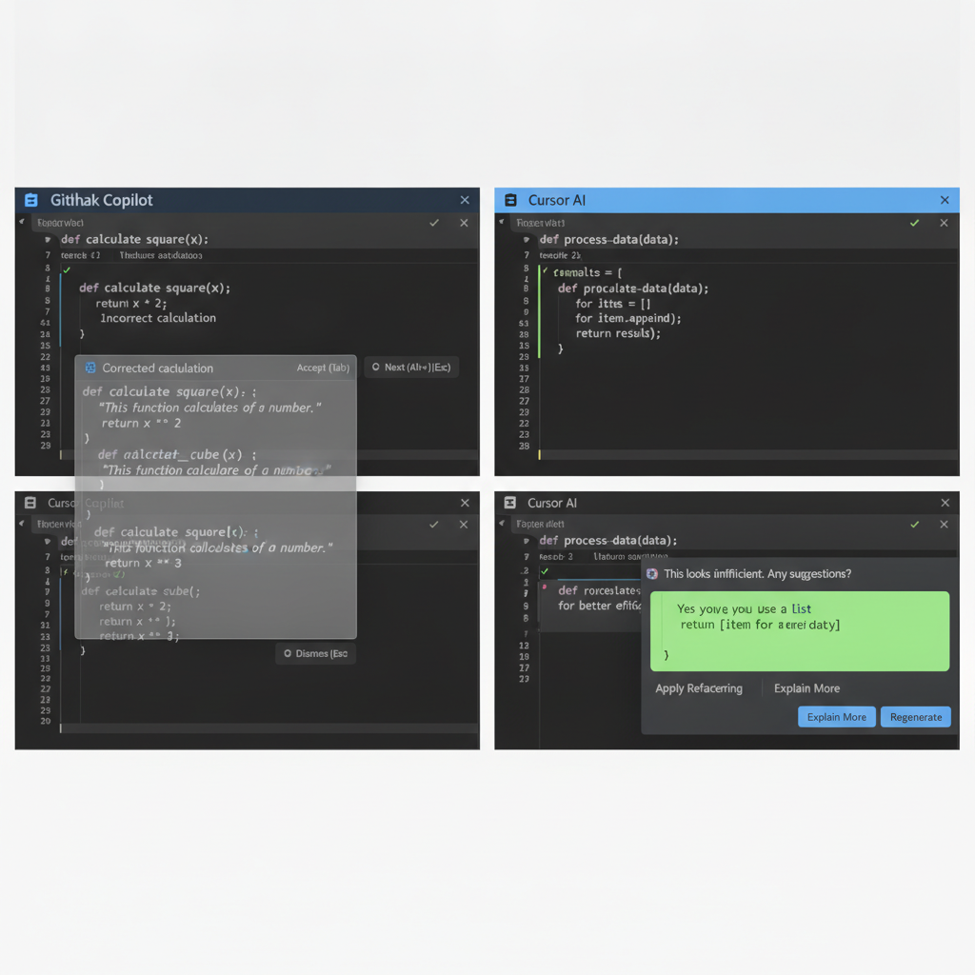Click the Corrected caclulation heading text
The height and width of the screenshot is (975, 975).
click(x=158, y=368)
